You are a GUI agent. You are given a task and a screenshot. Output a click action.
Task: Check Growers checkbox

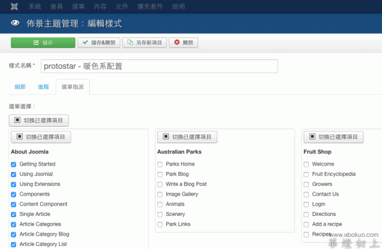(306, 185)
